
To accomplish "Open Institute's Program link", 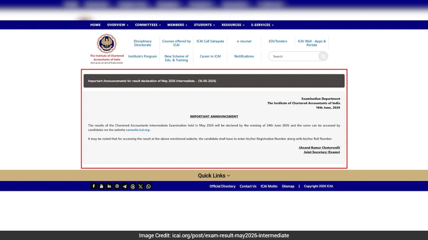I will click(143, 56).
